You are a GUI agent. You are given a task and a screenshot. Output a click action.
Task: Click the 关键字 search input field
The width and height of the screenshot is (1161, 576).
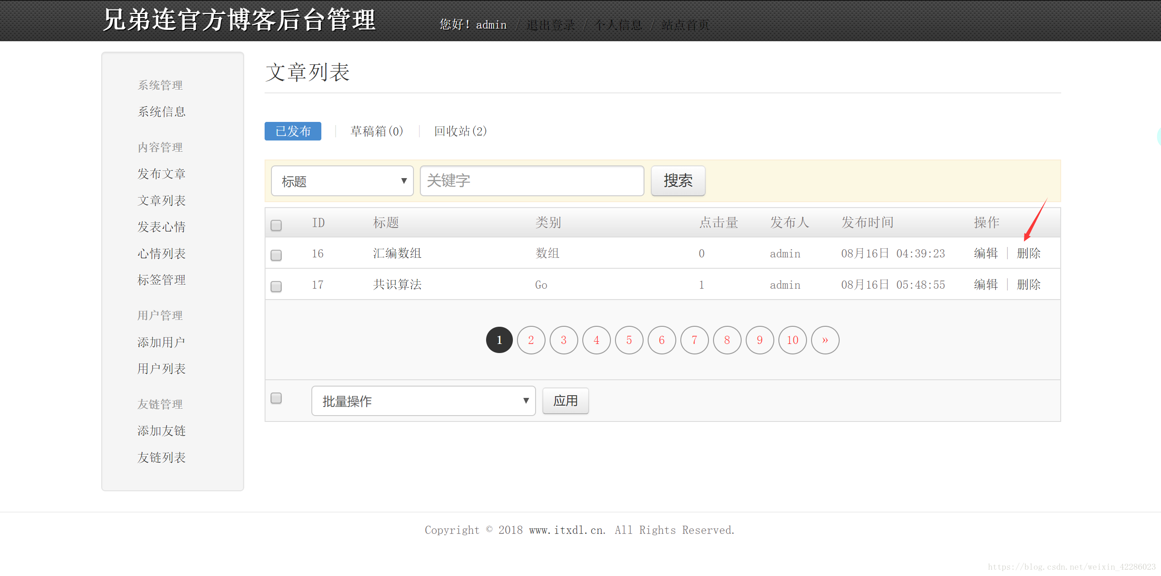[532, 181]
